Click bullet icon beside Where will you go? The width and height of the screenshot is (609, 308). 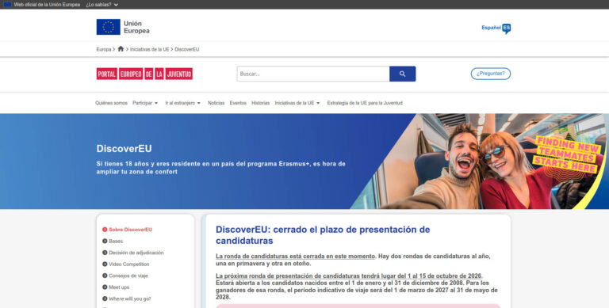click(x=105, y=298)
